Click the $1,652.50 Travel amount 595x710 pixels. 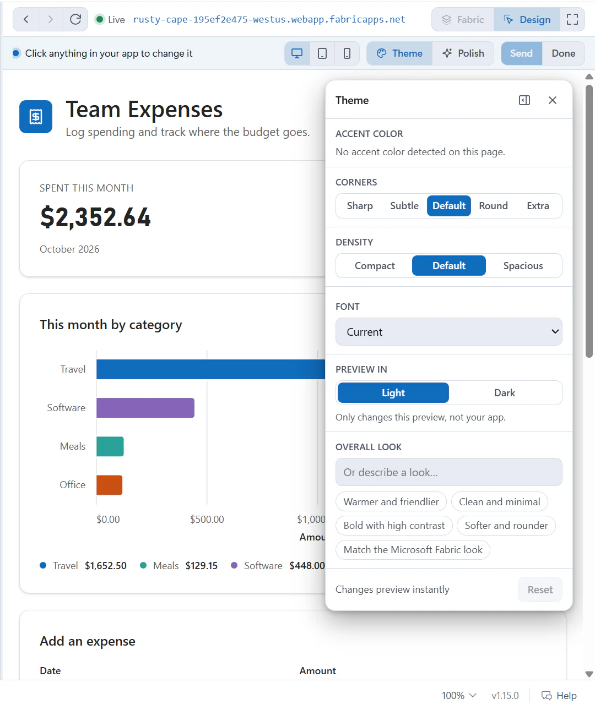(x=106, y=566)
